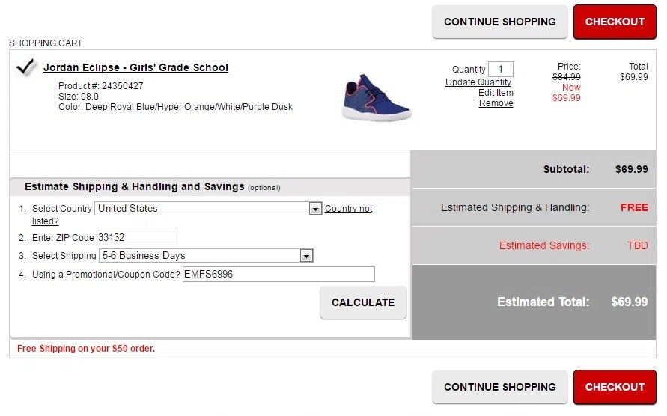Open the United States country combo box
This screenshot has width=667, height=416.
pyautogui.click(x=208, y=209)
